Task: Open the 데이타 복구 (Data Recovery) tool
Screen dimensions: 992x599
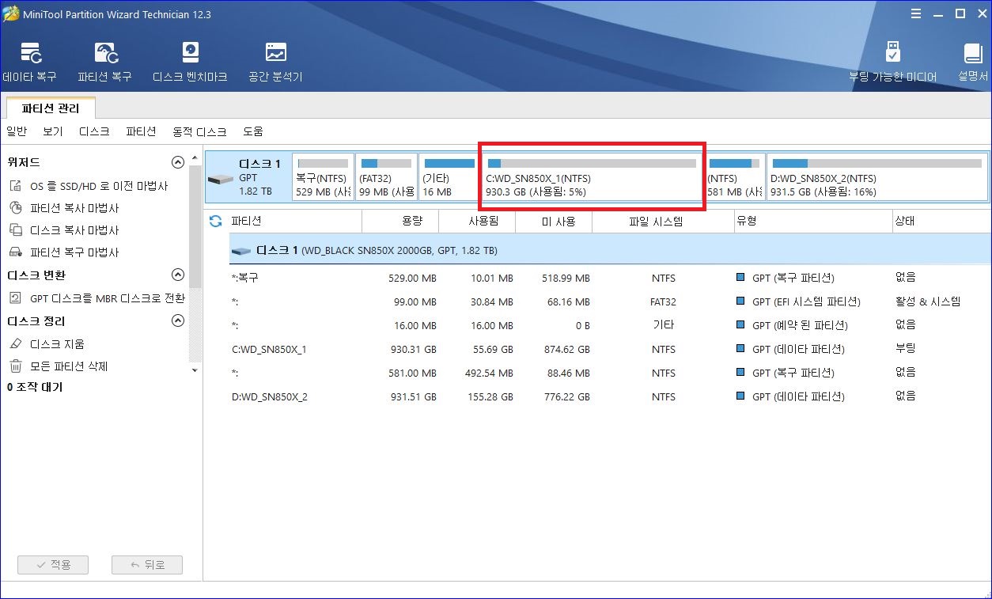Action: 30,63
